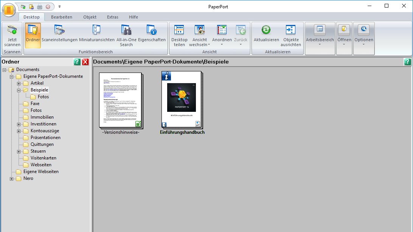413x232 pixels.
Task: Collapse the Beispiele folder node
Action: tap(19, 90)
